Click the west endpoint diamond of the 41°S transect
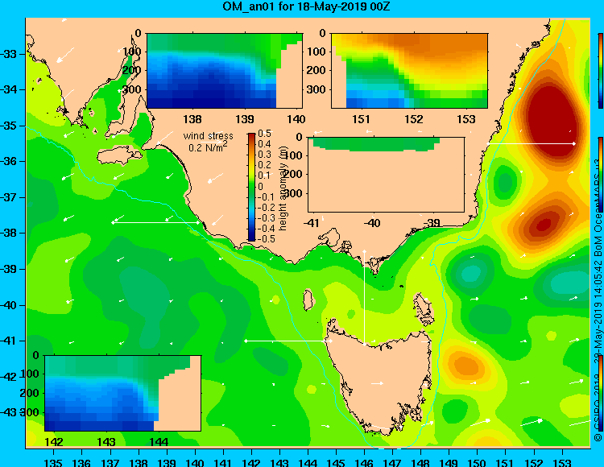 (x=246, y=341)
